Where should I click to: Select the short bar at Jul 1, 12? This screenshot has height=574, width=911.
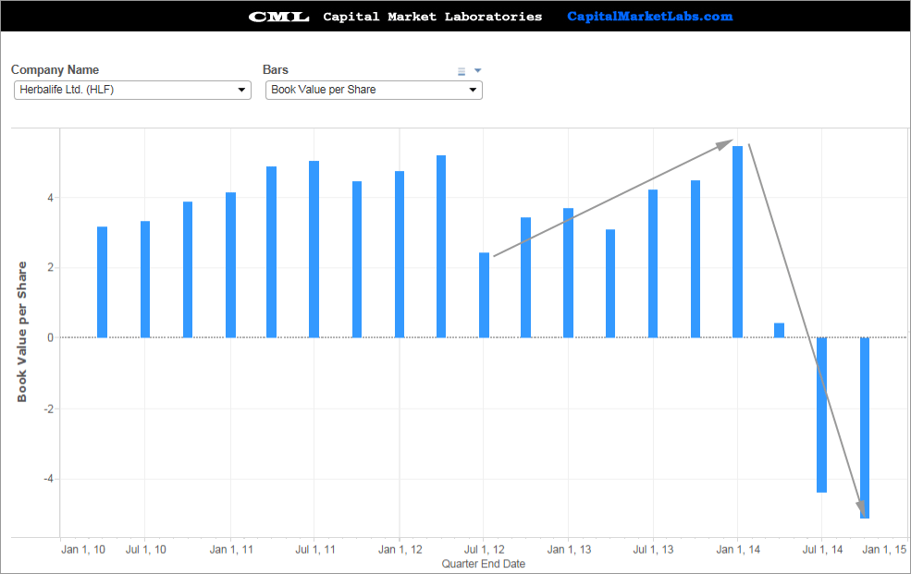tap(484, 296)
